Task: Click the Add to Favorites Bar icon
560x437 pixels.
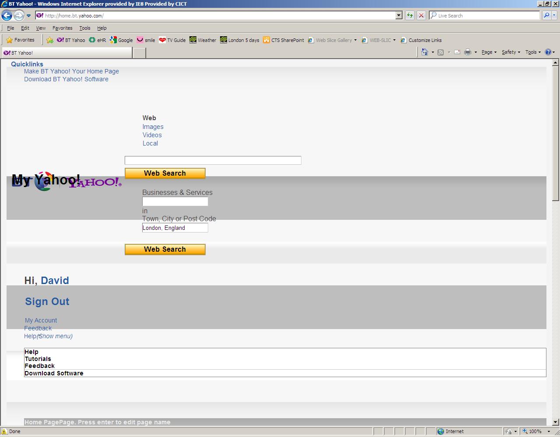Action: coord(50,40)
